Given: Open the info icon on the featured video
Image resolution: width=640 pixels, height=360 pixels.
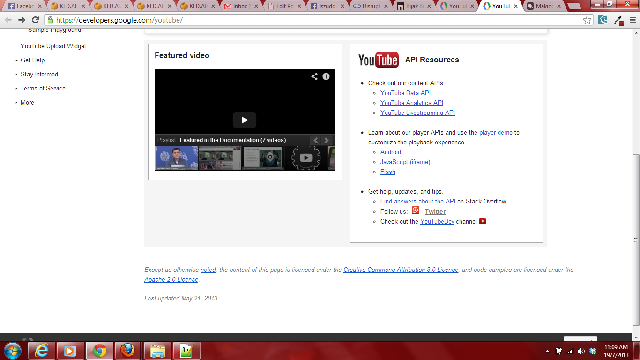Looking at the screenshot, I should (x=326, y=76).
